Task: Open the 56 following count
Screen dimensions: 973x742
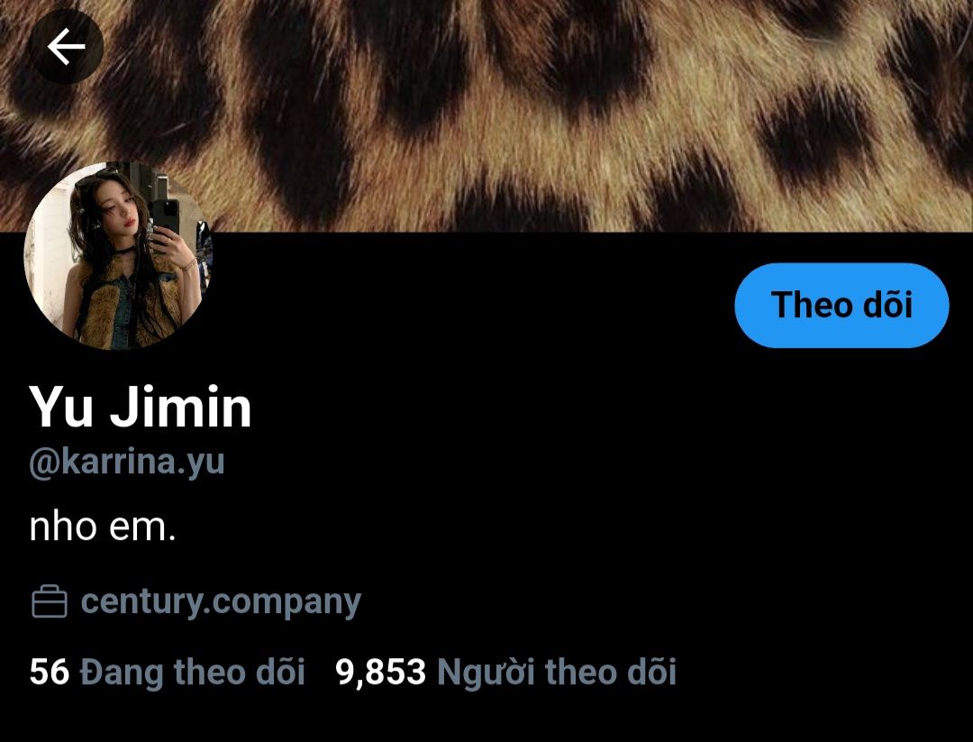Action: pyautogui.click(x=167, y=673)
